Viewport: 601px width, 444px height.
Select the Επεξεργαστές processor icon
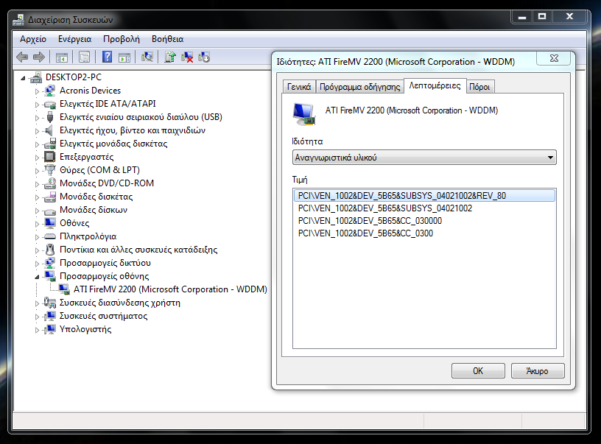pyautogui.click(x=50, y=157)
